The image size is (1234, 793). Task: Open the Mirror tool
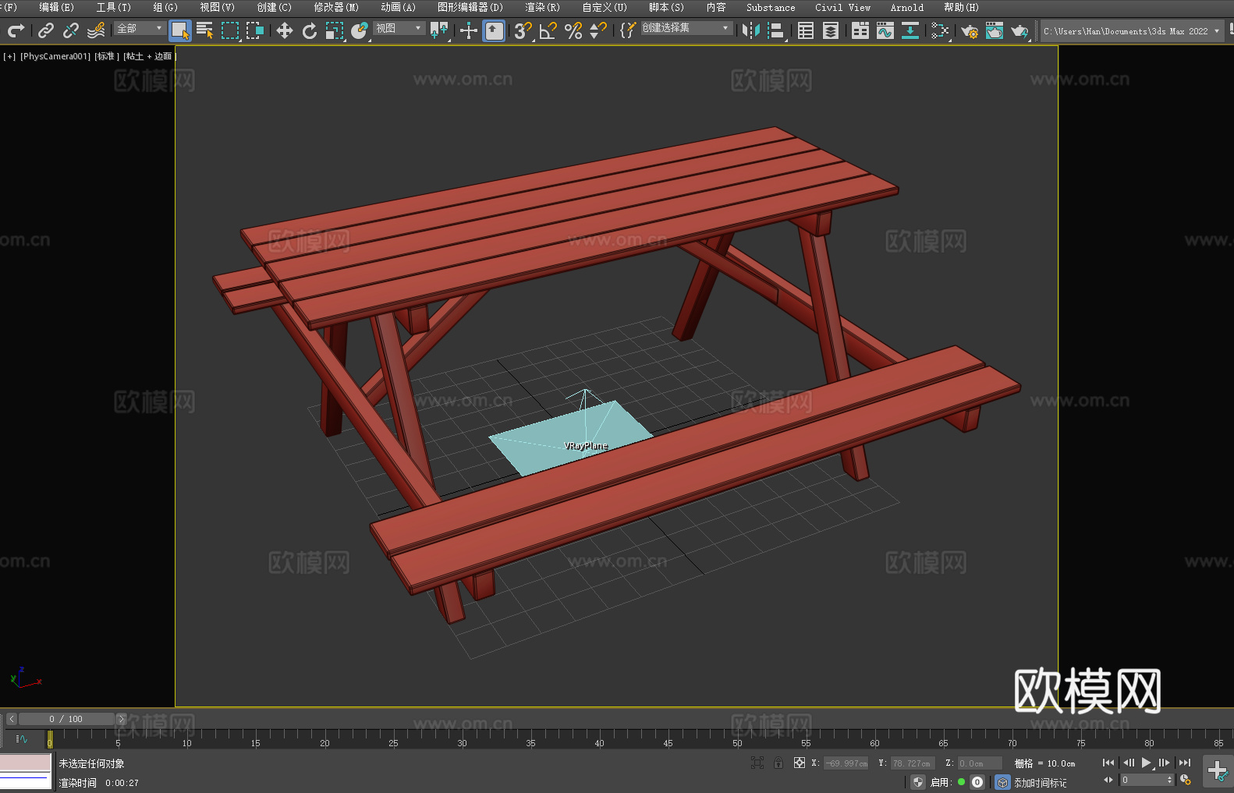[750, 31]
